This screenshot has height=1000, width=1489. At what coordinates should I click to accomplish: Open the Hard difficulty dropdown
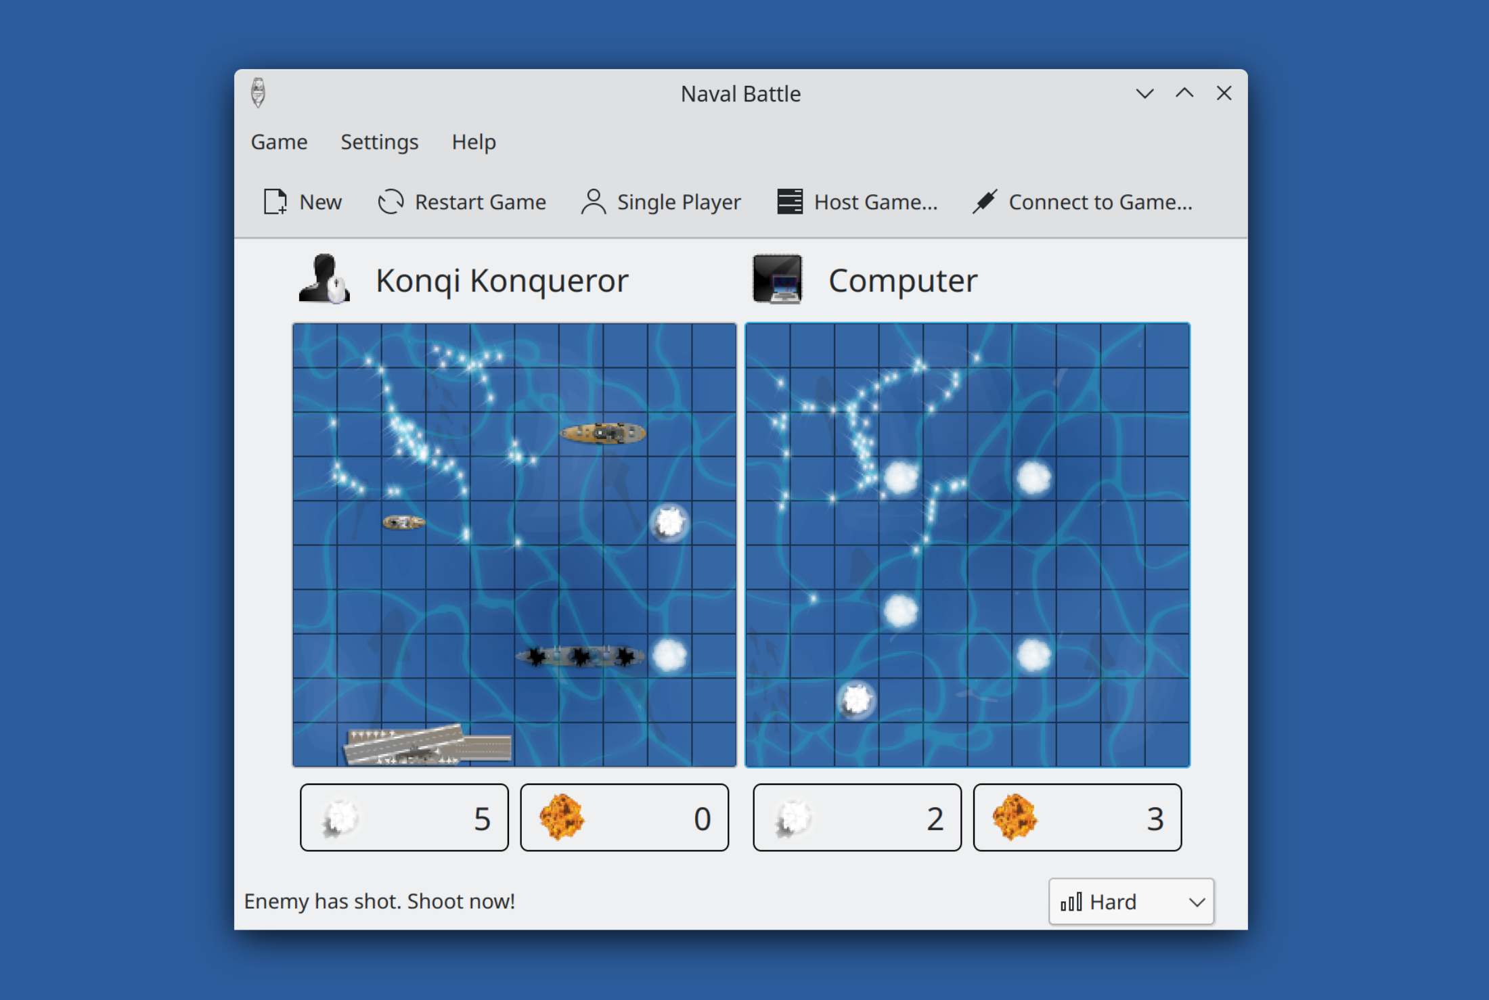click(x=1131, y=901)
